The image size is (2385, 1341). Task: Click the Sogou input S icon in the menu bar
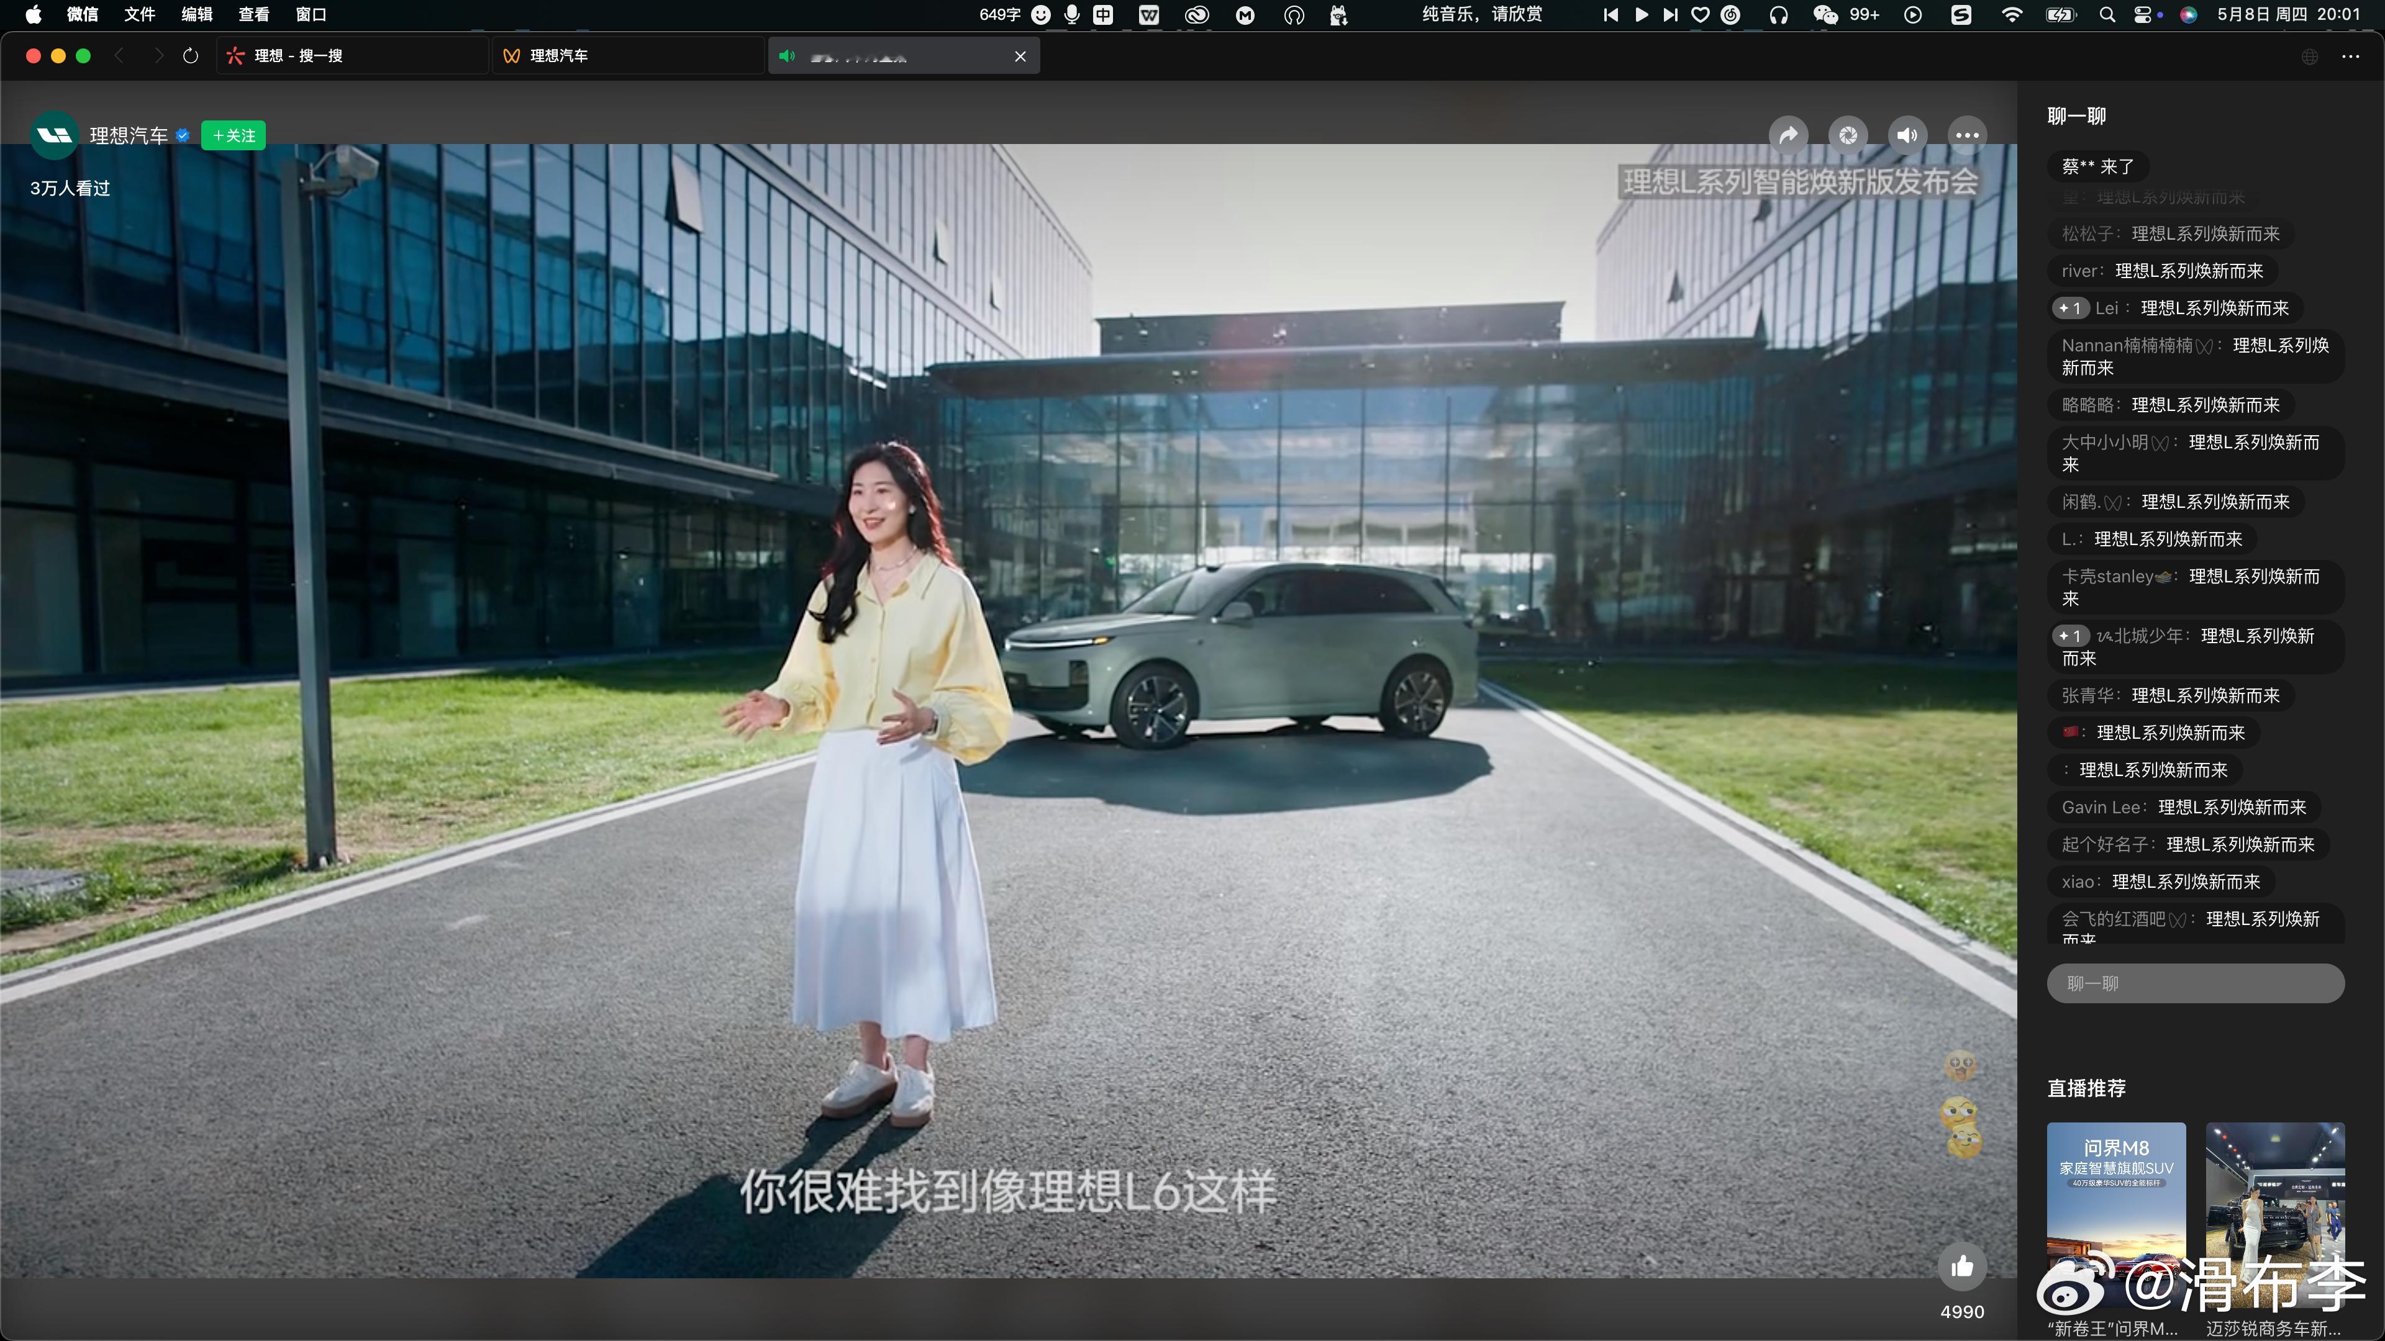[x=1961, y=14]
